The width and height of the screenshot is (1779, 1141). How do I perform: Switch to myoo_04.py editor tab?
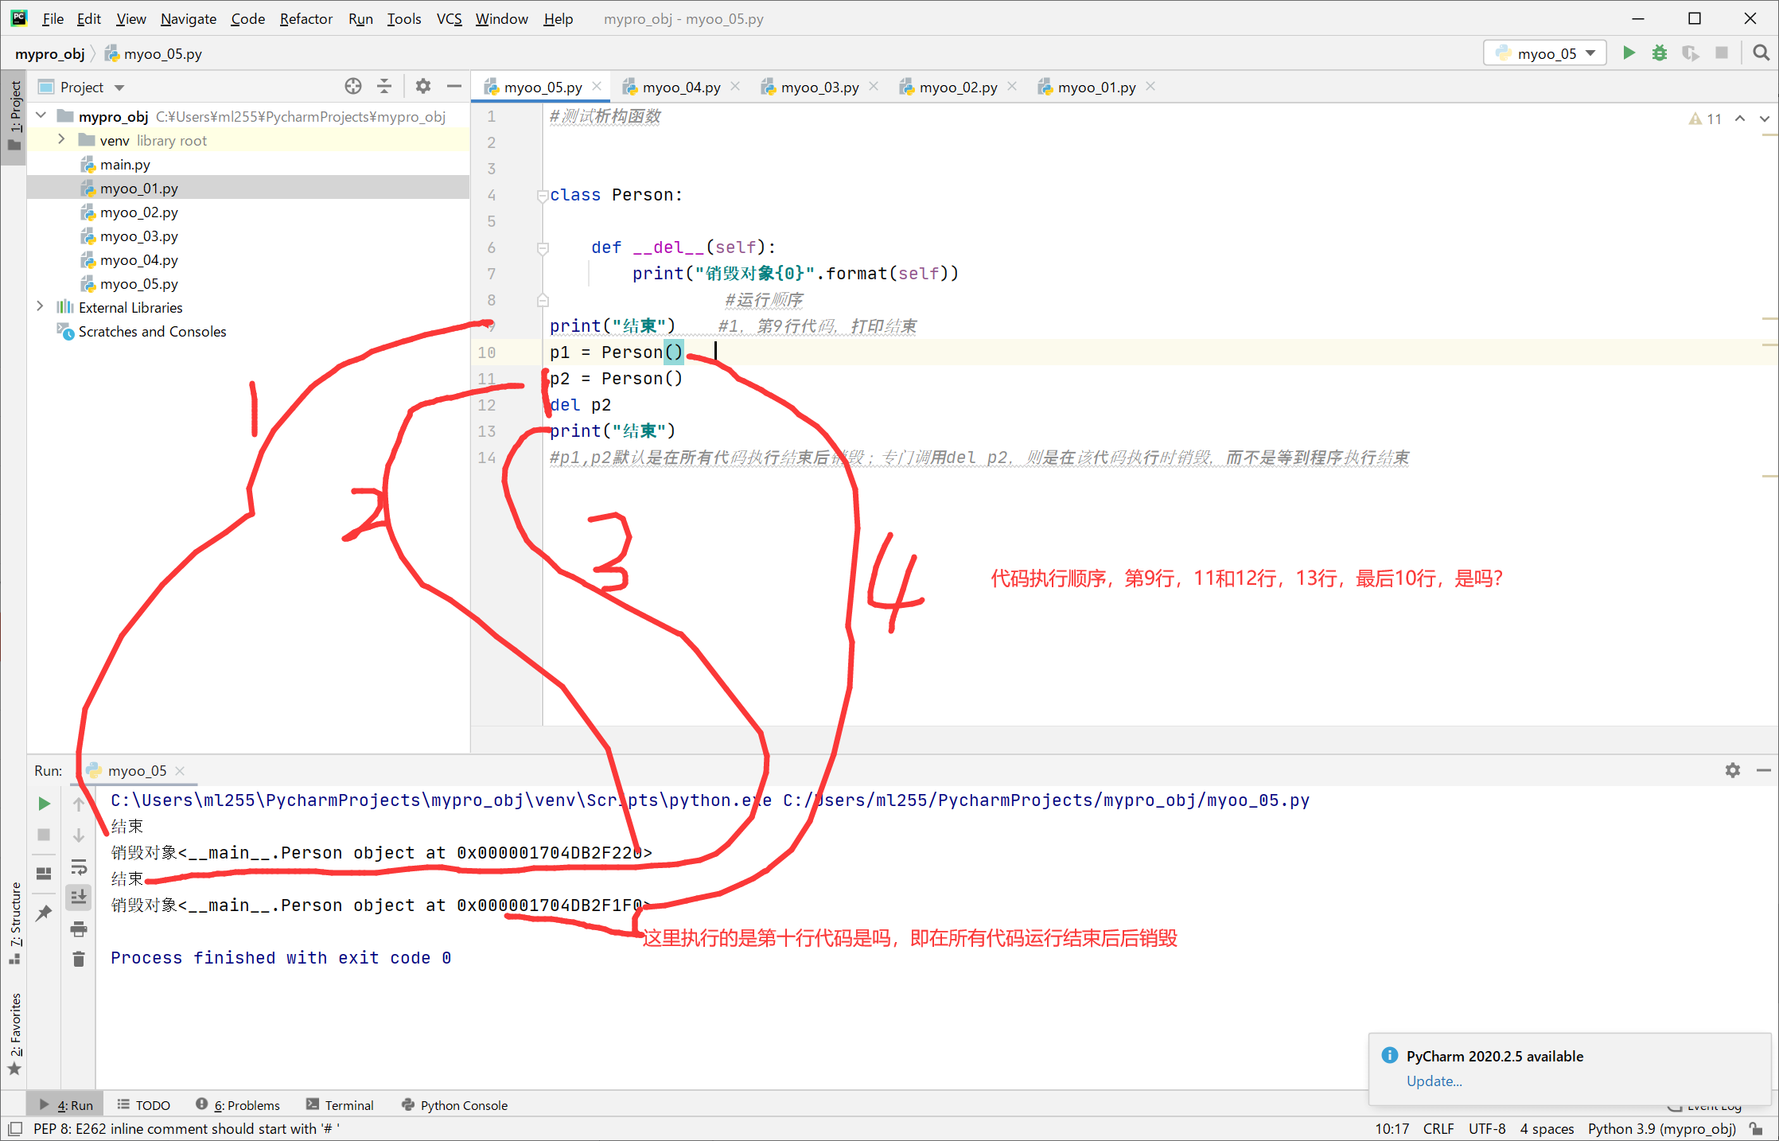[681, 87]
